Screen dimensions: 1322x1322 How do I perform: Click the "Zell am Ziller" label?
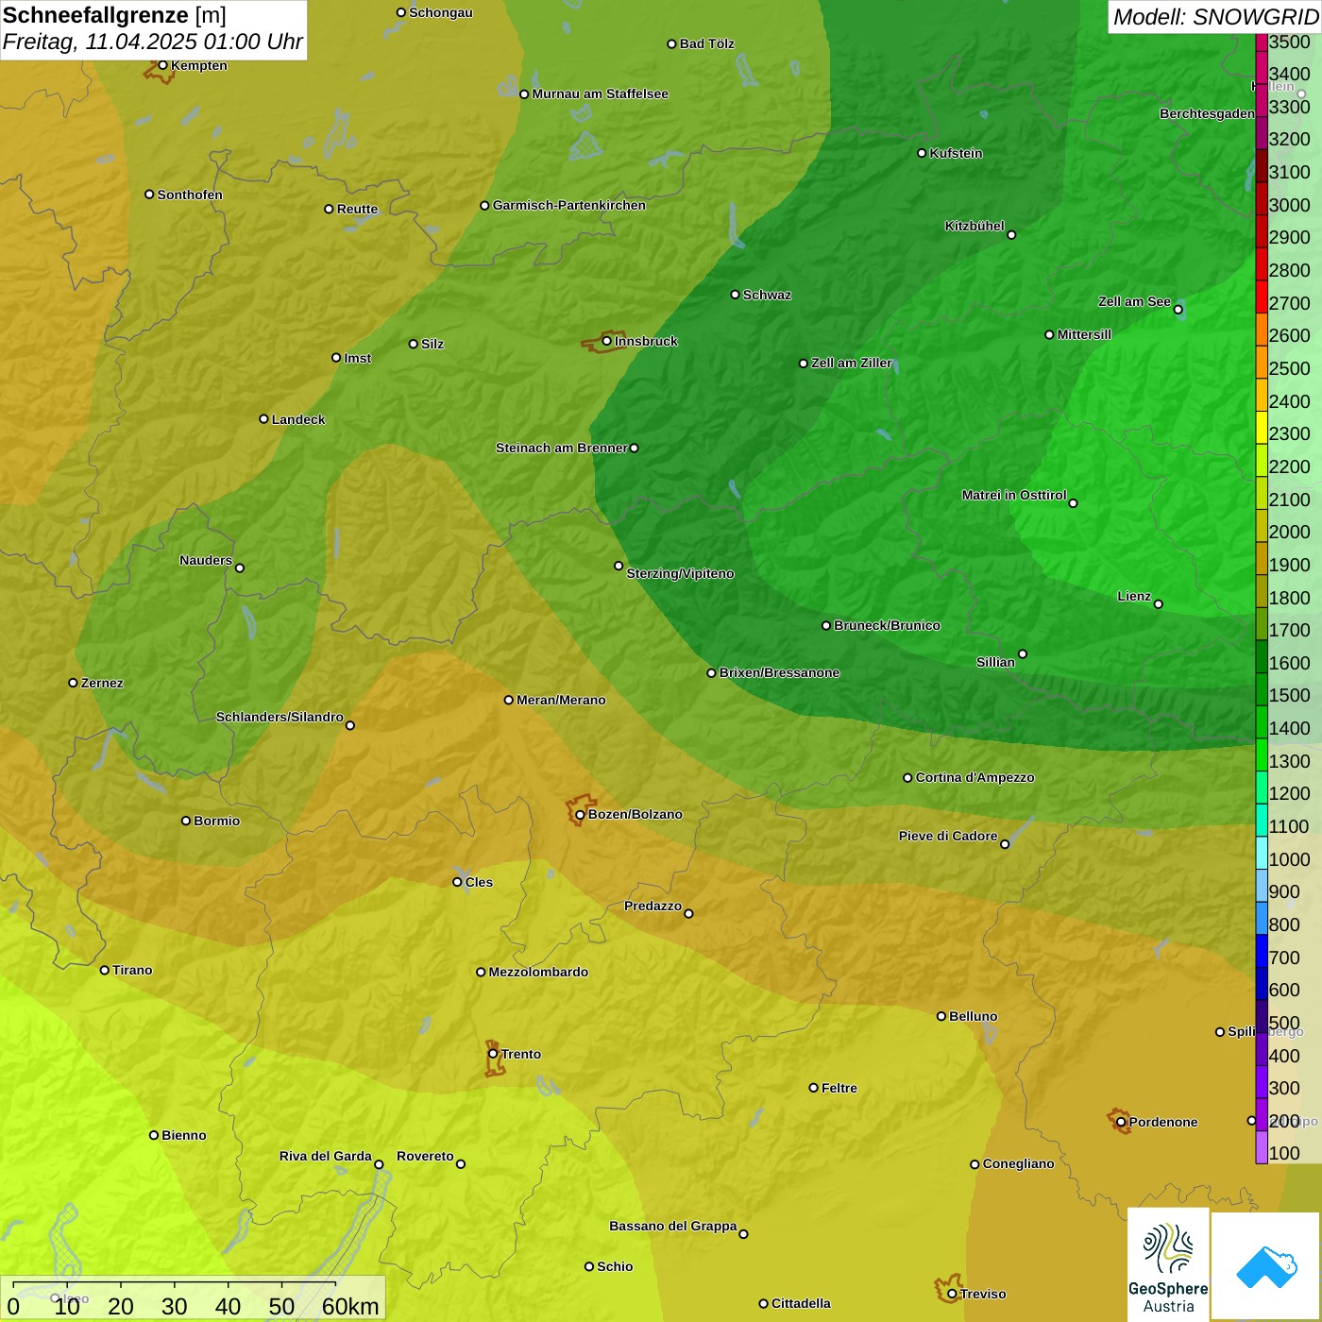tap(852, 363)
